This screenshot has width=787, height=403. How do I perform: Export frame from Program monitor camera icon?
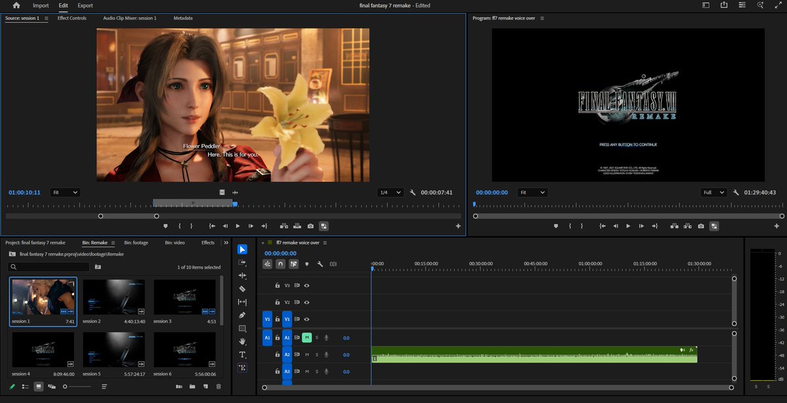[701, 226]
